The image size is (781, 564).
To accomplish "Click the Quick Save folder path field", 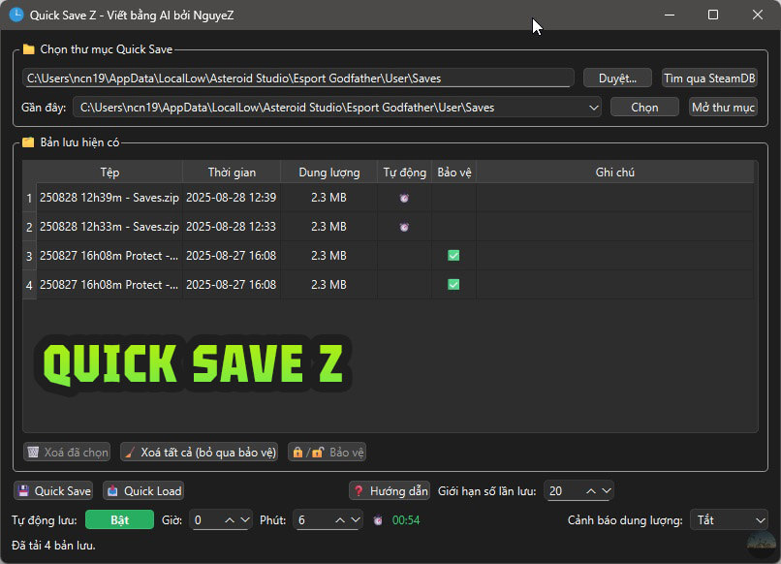I will 298,78.
